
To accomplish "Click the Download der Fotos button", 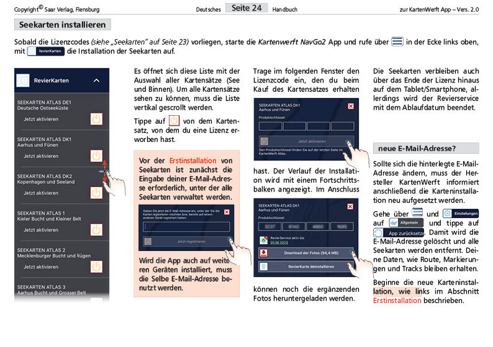I will click(x=306, y=253).
